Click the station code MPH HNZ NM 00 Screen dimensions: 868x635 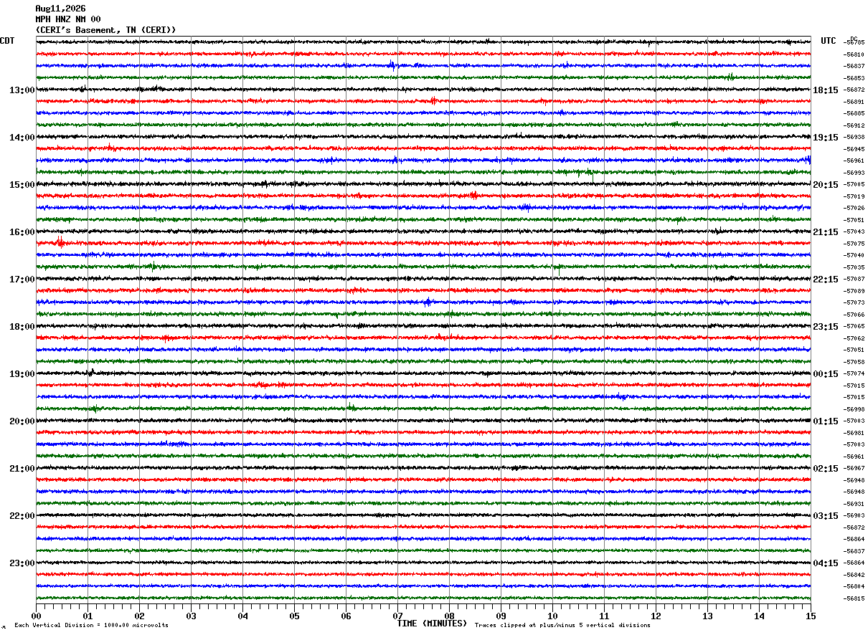68,19
